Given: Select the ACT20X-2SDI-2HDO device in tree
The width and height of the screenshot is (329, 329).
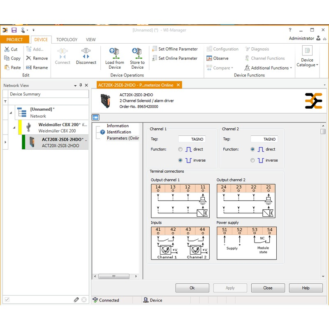Looking at the screenshot, I should click(55, 142).
